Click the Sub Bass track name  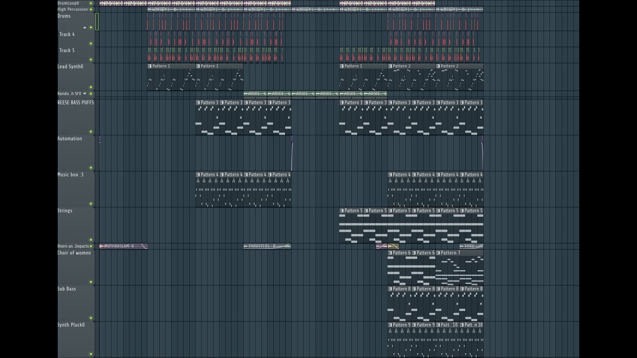67,289
